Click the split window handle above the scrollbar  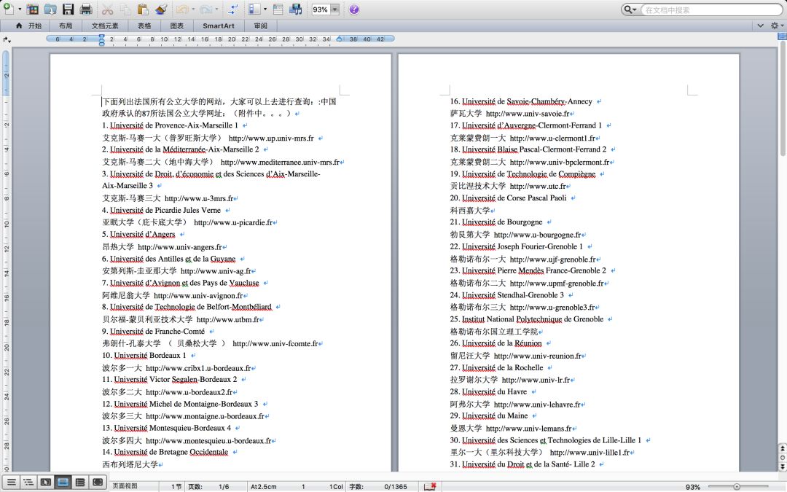(x=781, y=36)
